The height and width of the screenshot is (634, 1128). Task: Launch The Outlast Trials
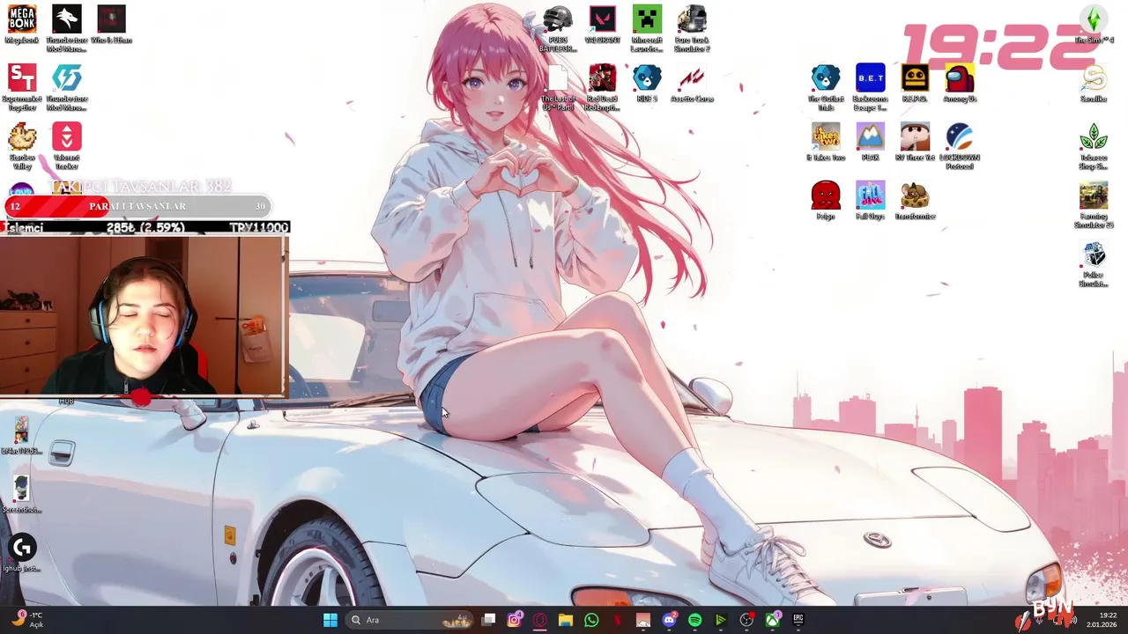(826, 78)
